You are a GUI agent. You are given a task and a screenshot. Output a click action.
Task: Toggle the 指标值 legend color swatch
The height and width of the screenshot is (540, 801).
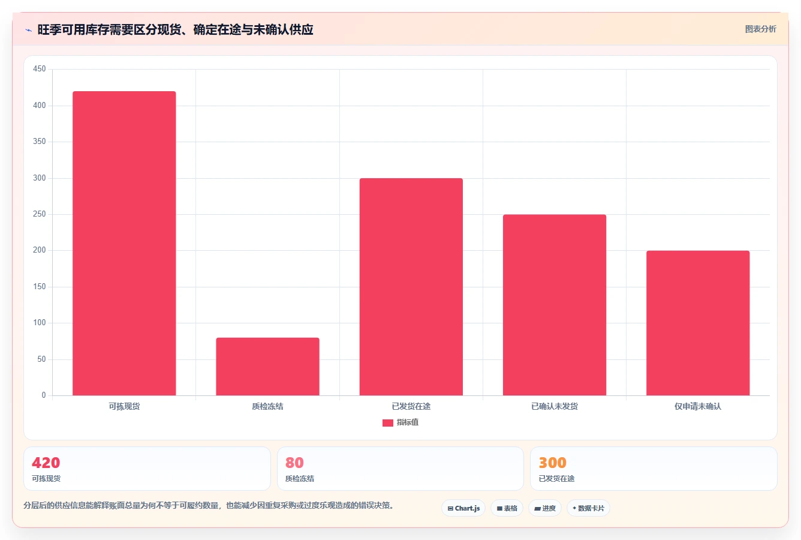(x=387, y=422)
